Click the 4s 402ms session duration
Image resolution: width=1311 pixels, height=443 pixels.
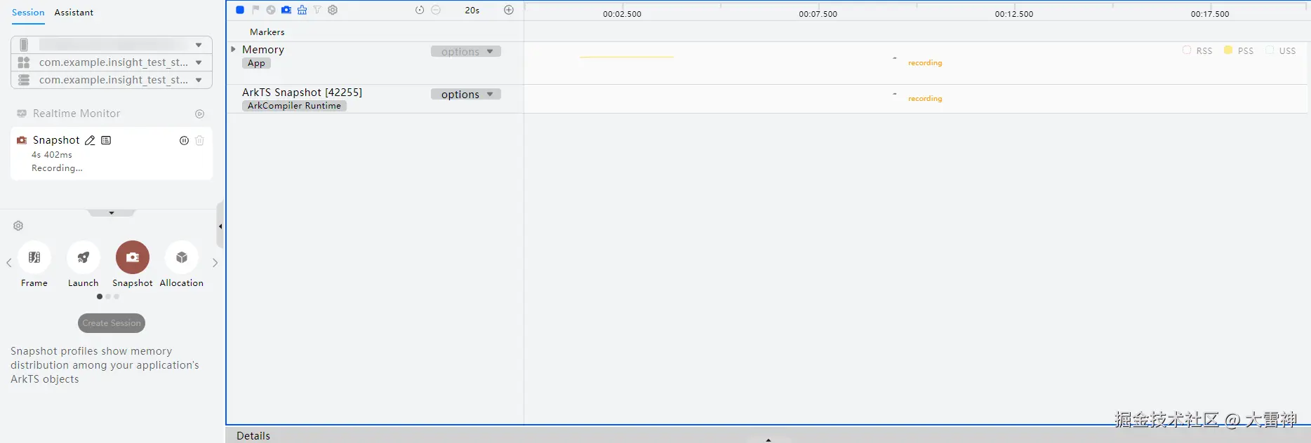pyautogui.click(x=52, y=155)
